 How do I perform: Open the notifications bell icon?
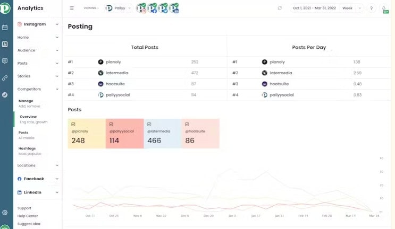pyautogui.click(x=384, y=8)
